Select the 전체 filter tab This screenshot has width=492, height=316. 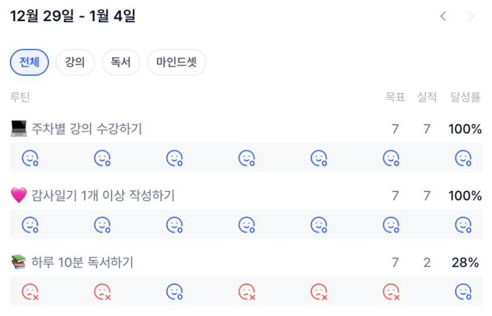(29, 63)
